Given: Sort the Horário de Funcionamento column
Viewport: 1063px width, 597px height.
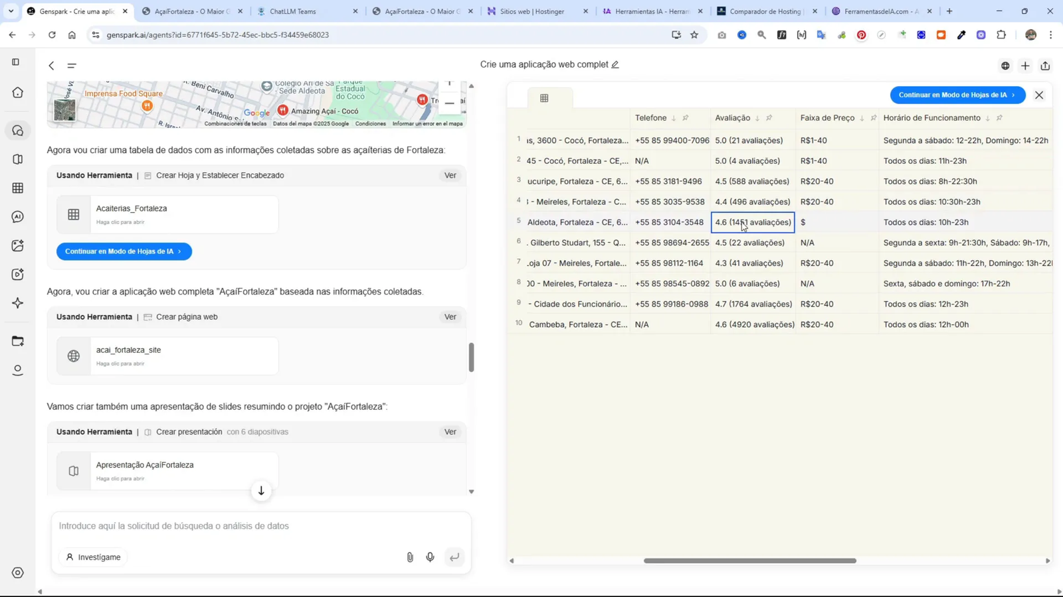Looking at the screenshot, I should 988,117.
